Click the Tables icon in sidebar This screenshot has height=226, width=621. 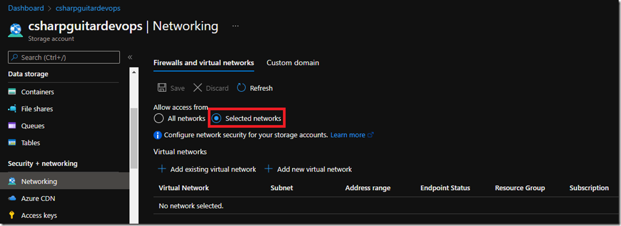click(12, 143)
